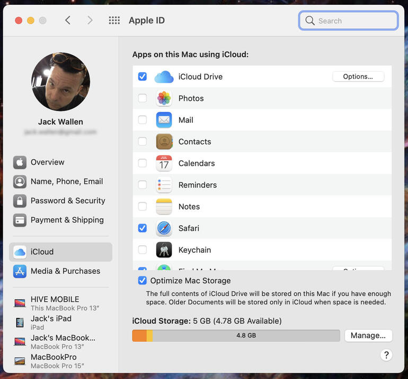Show all preferences grid icon
This screenshot has width=408, height=379.
click(x=114, y=20)
